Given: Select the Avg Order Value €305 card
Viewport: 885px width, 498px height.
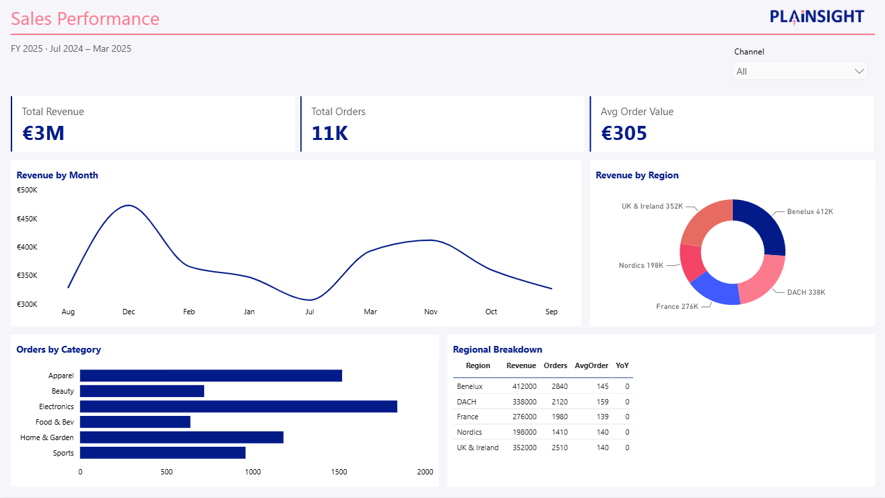Looking at the screenshot, I should tap(731, 124).
